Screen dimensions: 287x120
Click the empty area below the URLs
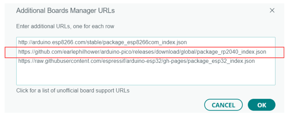pyautogui.click(x=146, y=75)
